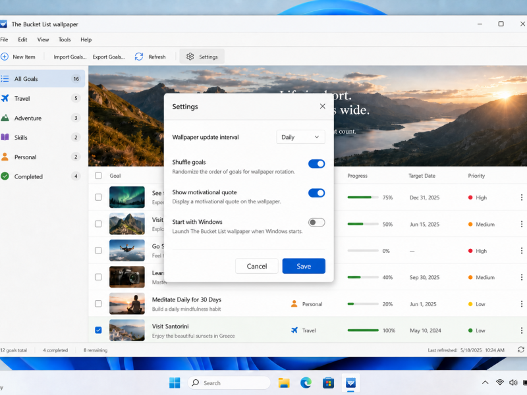Click the 75% progress bar
The height and width of the screenshot is (395, 527).
363,197
